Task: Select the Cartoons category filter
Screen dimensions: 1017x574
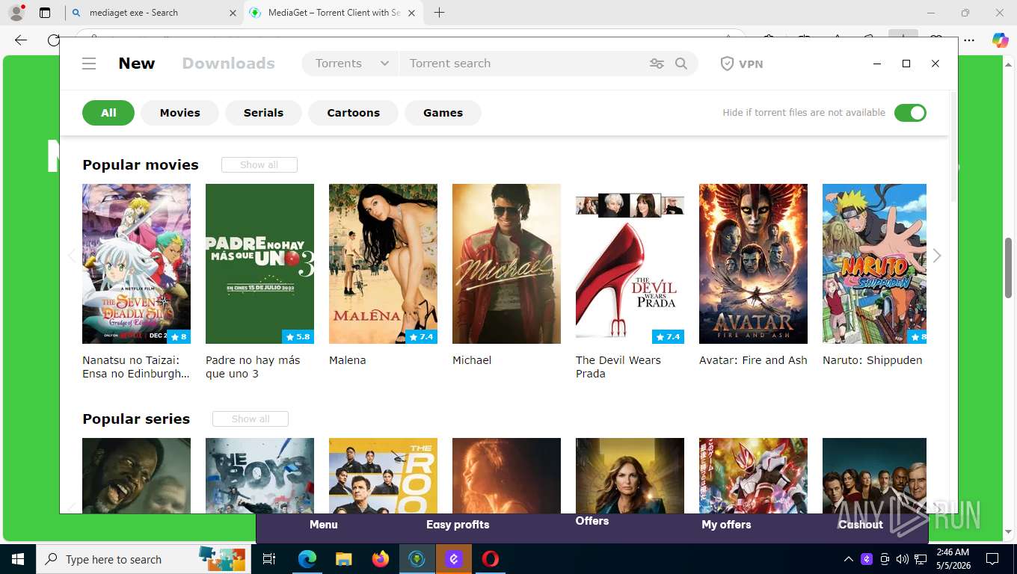Action: coord(354,113)
